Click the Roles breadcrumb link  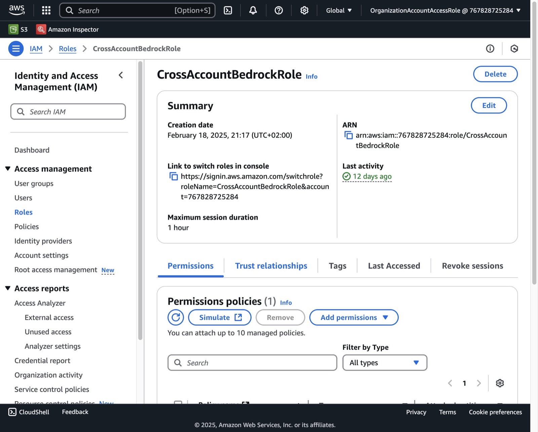68,49
